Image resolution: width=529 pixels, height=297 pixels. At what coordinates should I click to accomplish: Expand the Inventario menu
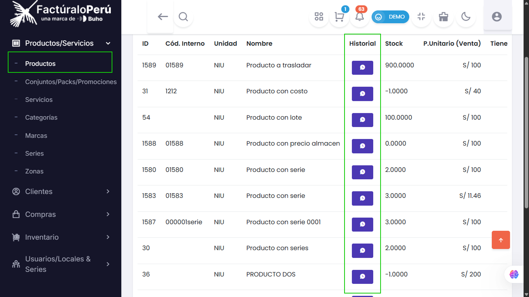point(61,237)
